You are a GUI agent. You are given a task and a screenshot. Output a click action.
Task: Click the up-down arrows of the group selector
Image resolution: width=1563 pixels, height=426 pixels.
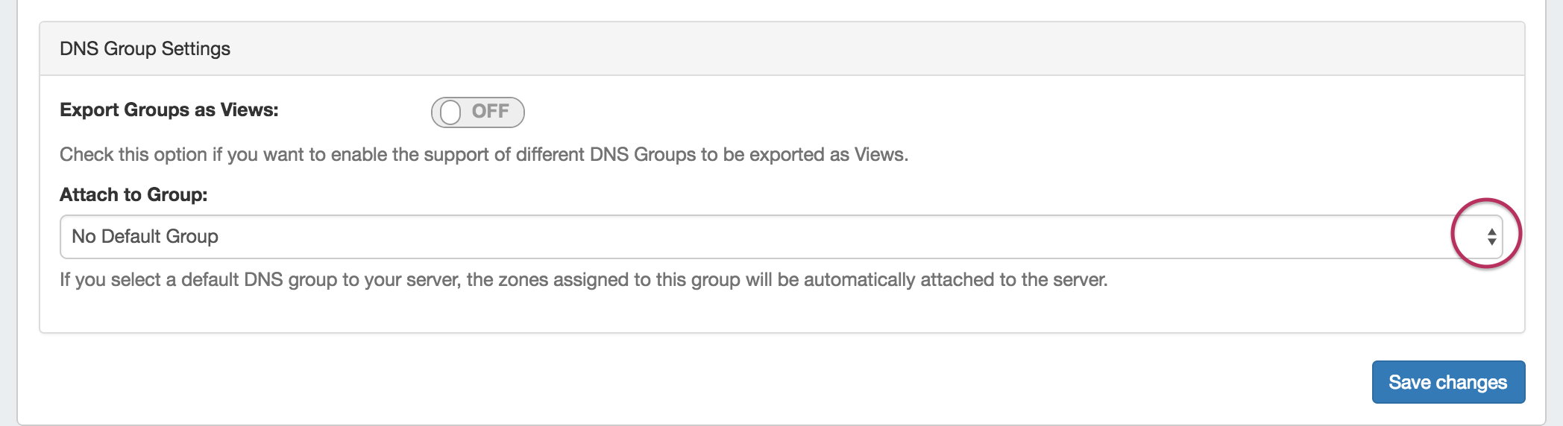coord(1491,237)
